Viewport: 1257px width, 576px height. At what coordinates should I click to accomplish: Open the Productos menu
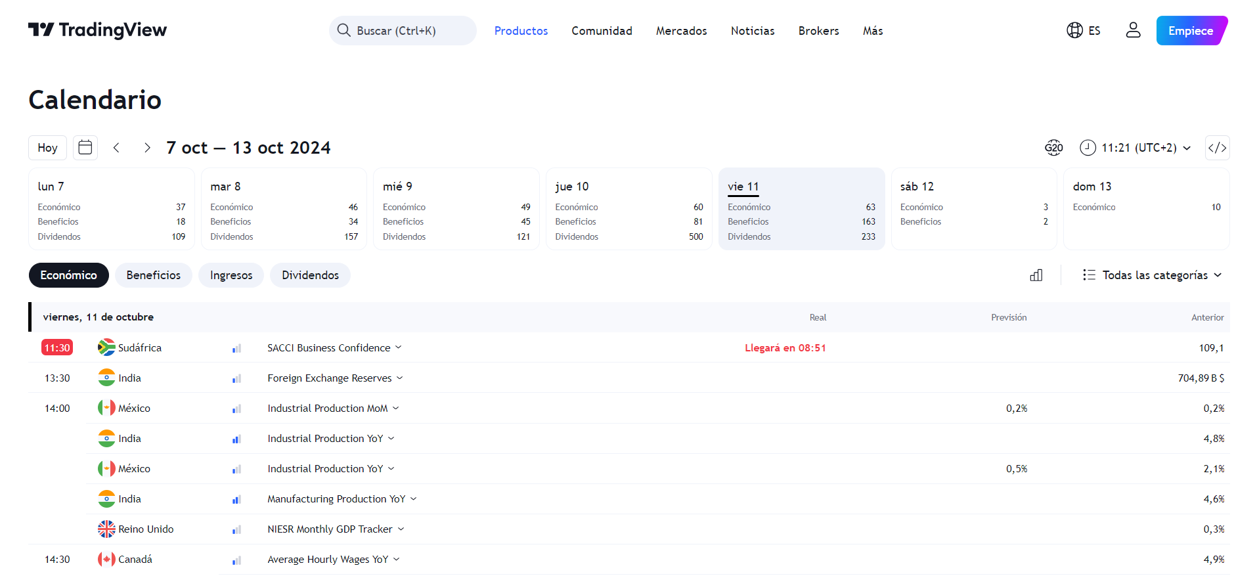click(521, 31)
